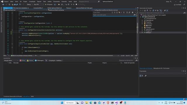
Task: Open the Ferramentas menu
Action: [56, 1]
